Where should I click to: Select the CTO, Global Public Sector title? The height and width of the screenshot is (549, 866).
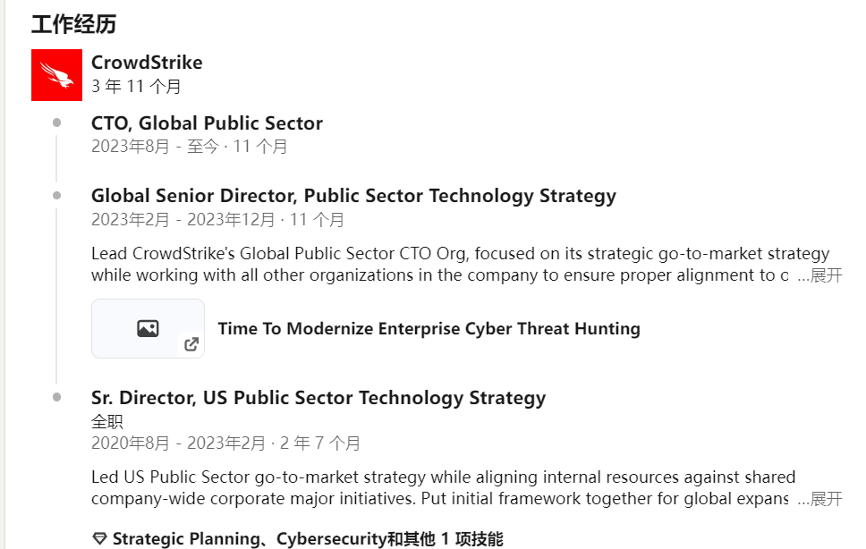(x=207, y=123)
